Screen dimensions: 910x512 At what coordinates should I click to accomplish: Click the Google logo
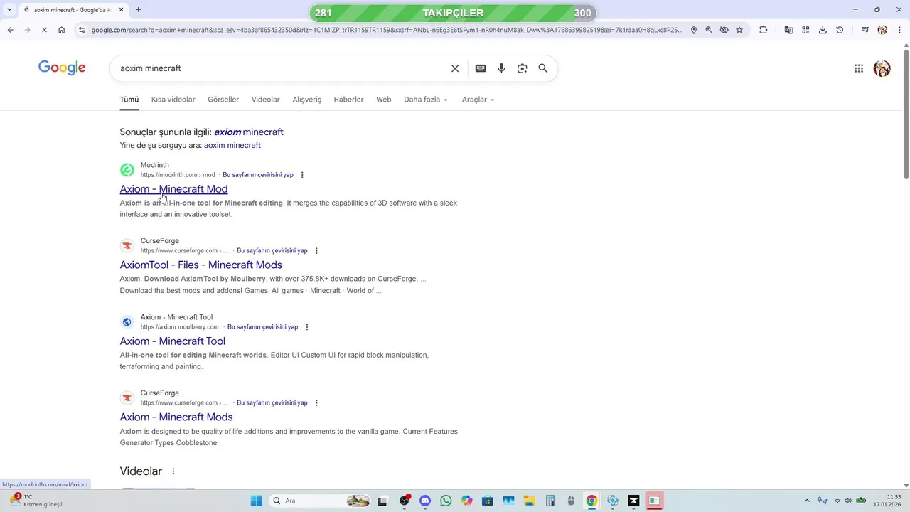pyautogui.click(x=62, y=68)
